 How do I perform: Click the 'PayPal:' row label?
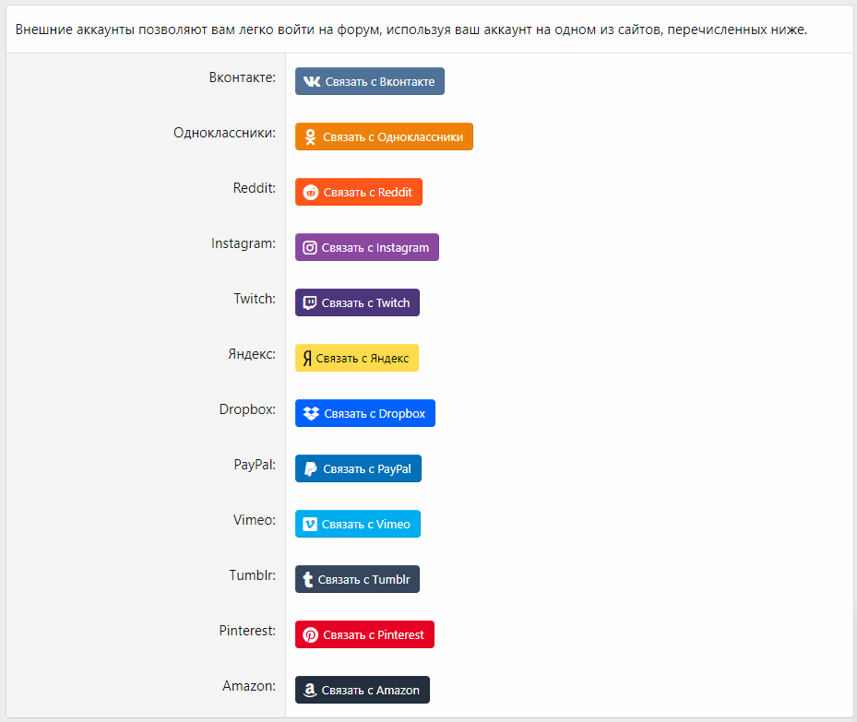click(255, 465)
